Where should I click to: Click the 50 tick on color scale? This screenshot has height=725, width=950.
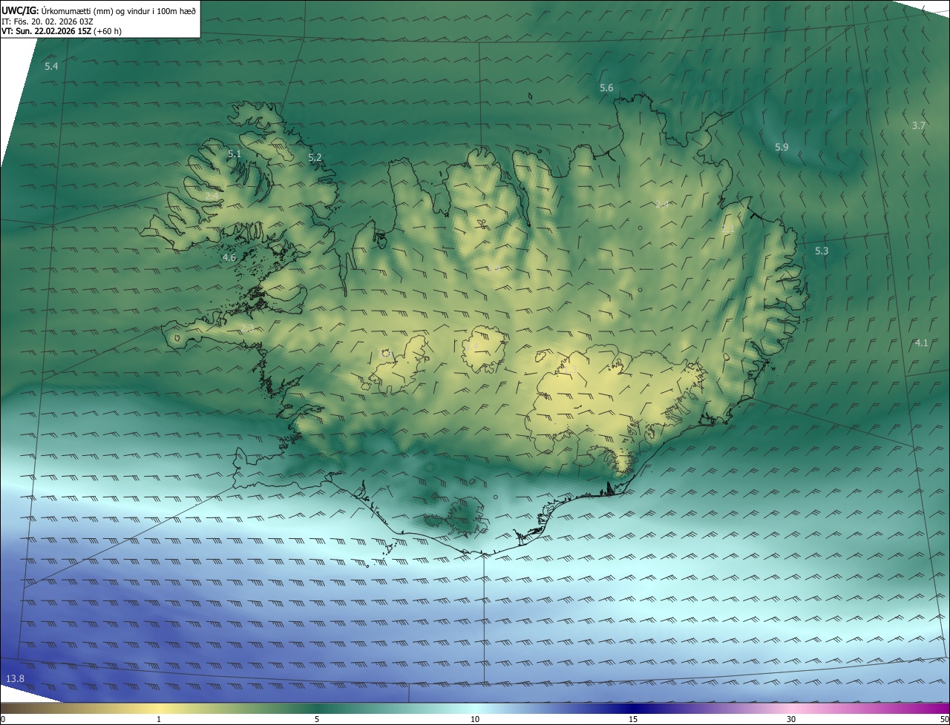[x=944, y=719]
